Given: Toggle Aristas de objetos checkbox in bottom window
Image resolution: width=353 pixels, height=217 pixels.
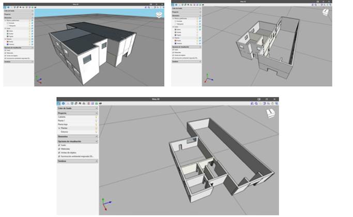Looking at the screenshot, I should (59, 152).
